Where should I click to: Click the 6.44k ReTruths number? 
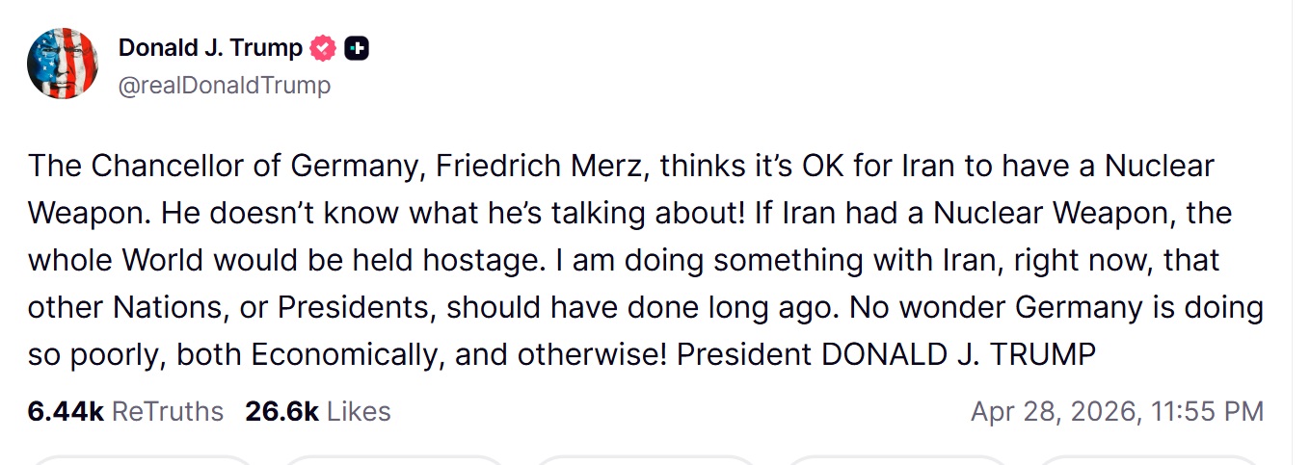click(x=66, y=412)
